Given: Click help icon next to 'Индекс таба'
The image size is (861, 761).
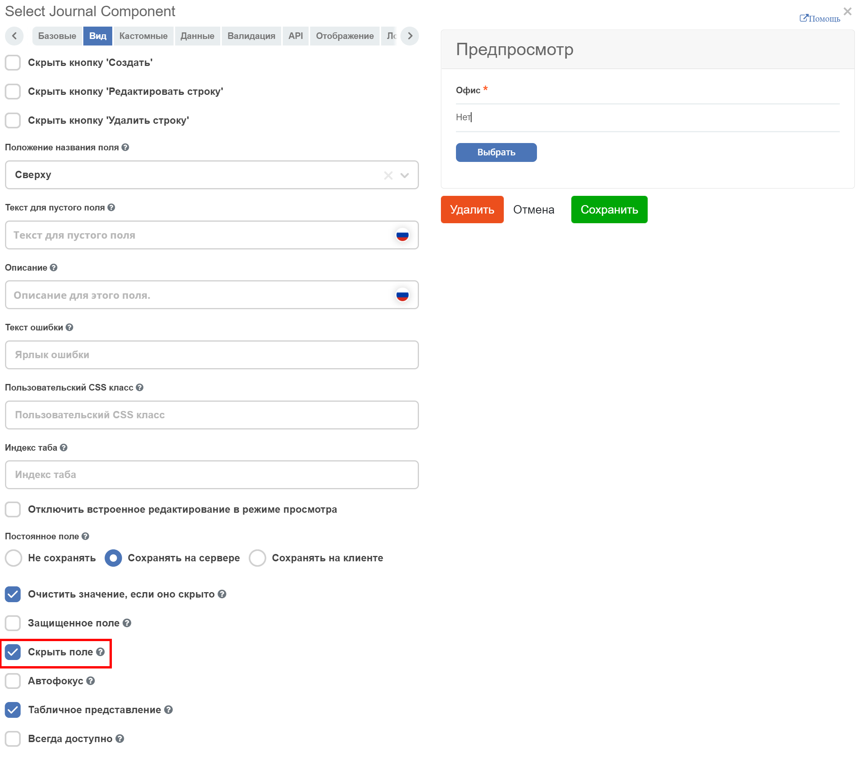Looking at the screenshot, I should point(64,448).
